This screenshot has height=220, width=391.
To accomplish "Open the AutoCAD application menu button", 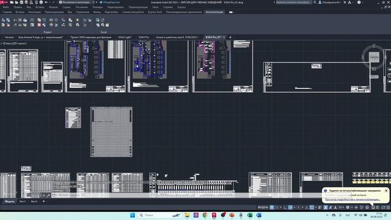I will click(4, 2).
